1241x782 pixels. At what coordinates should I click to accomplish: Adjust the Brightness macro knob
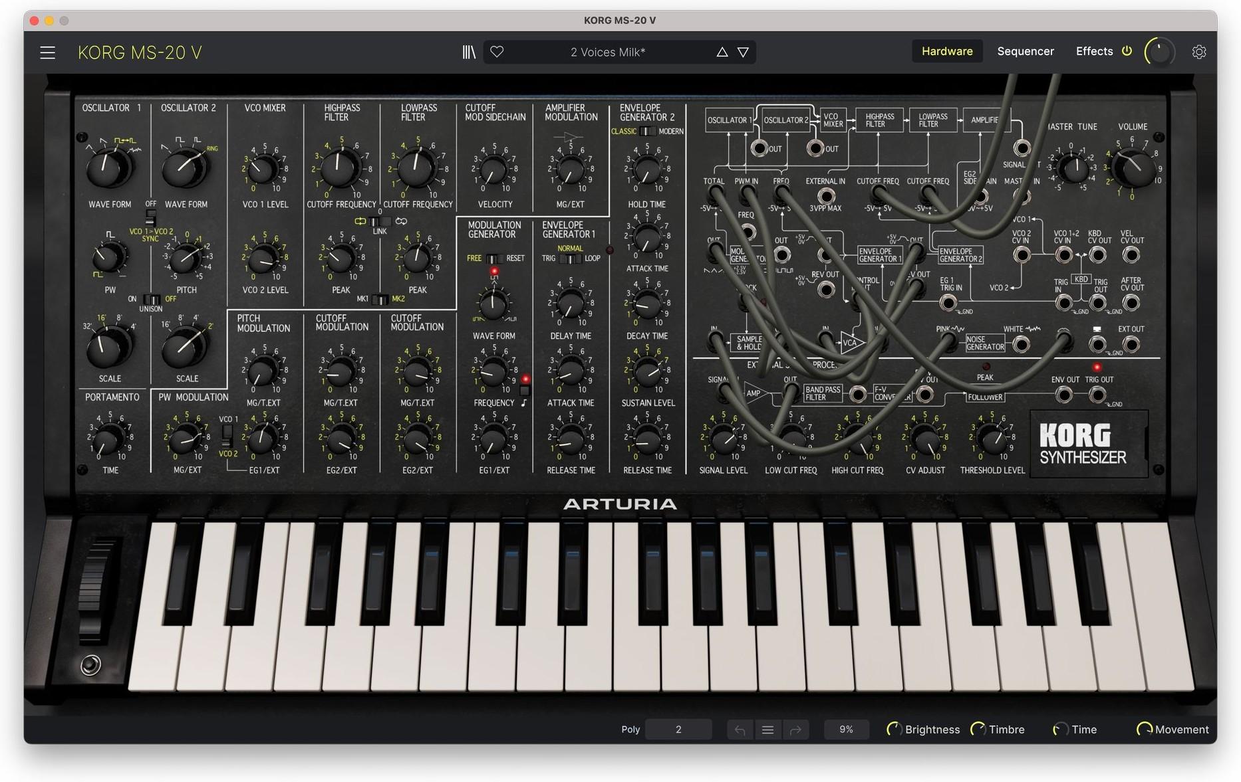coord(896,729)
